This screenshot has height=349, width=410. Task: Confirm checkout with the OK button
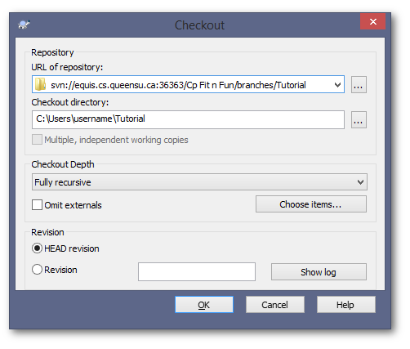204,305
